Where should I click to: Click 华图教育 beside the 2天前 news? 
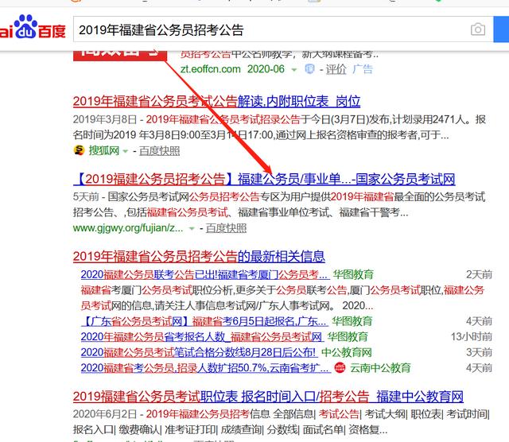(x=353, y=274)
